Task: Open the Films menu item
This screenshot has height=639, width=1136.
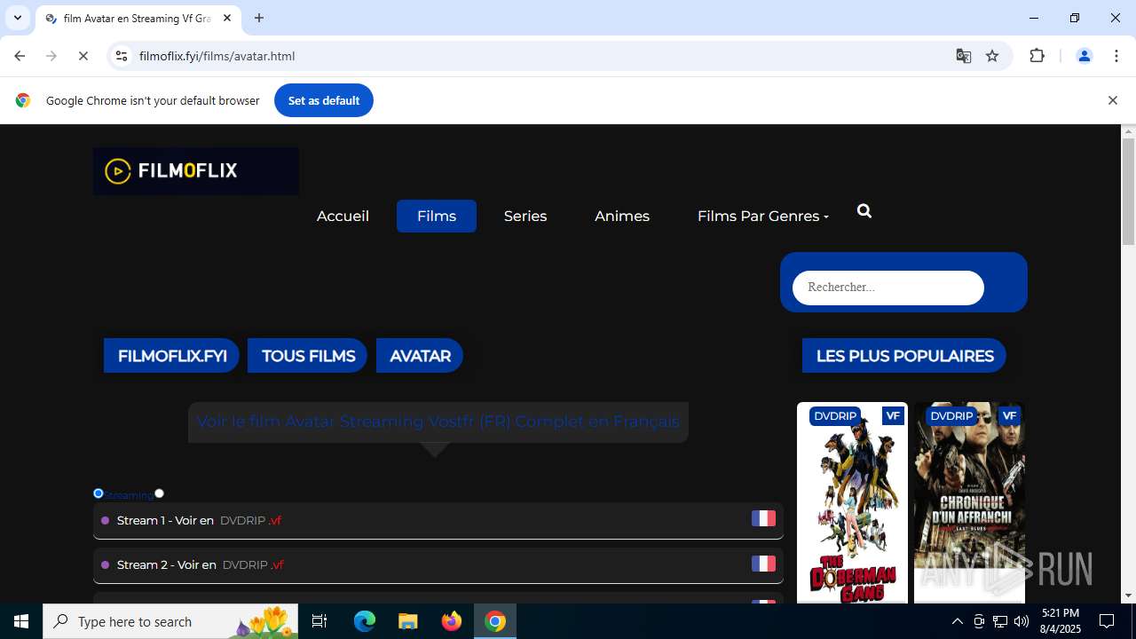Action: (437, 216)
